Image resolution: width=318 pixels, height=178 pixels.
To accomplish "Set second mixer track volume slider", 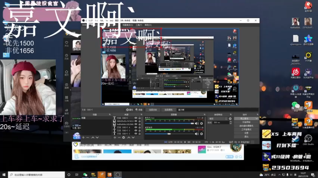I will point(169,134).
